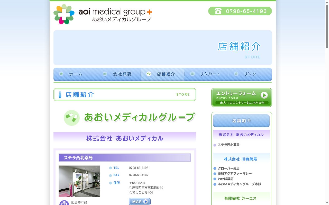Click the sidebar 店舗紹介 blue header
The image size is (329, 205).
tap(241, 121)
